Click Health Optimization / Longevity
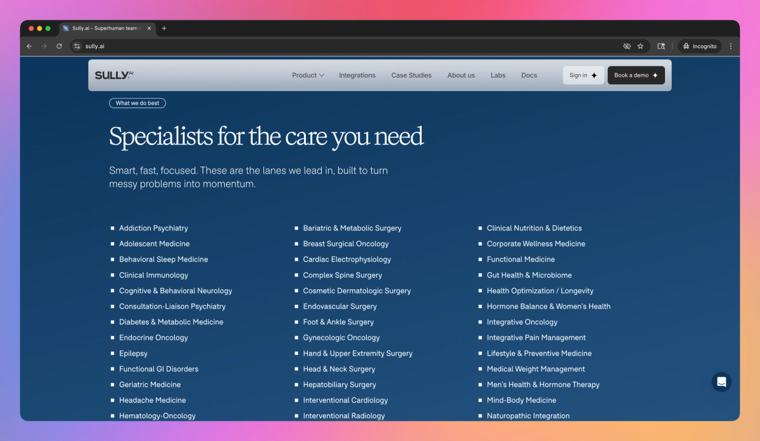 540,291
